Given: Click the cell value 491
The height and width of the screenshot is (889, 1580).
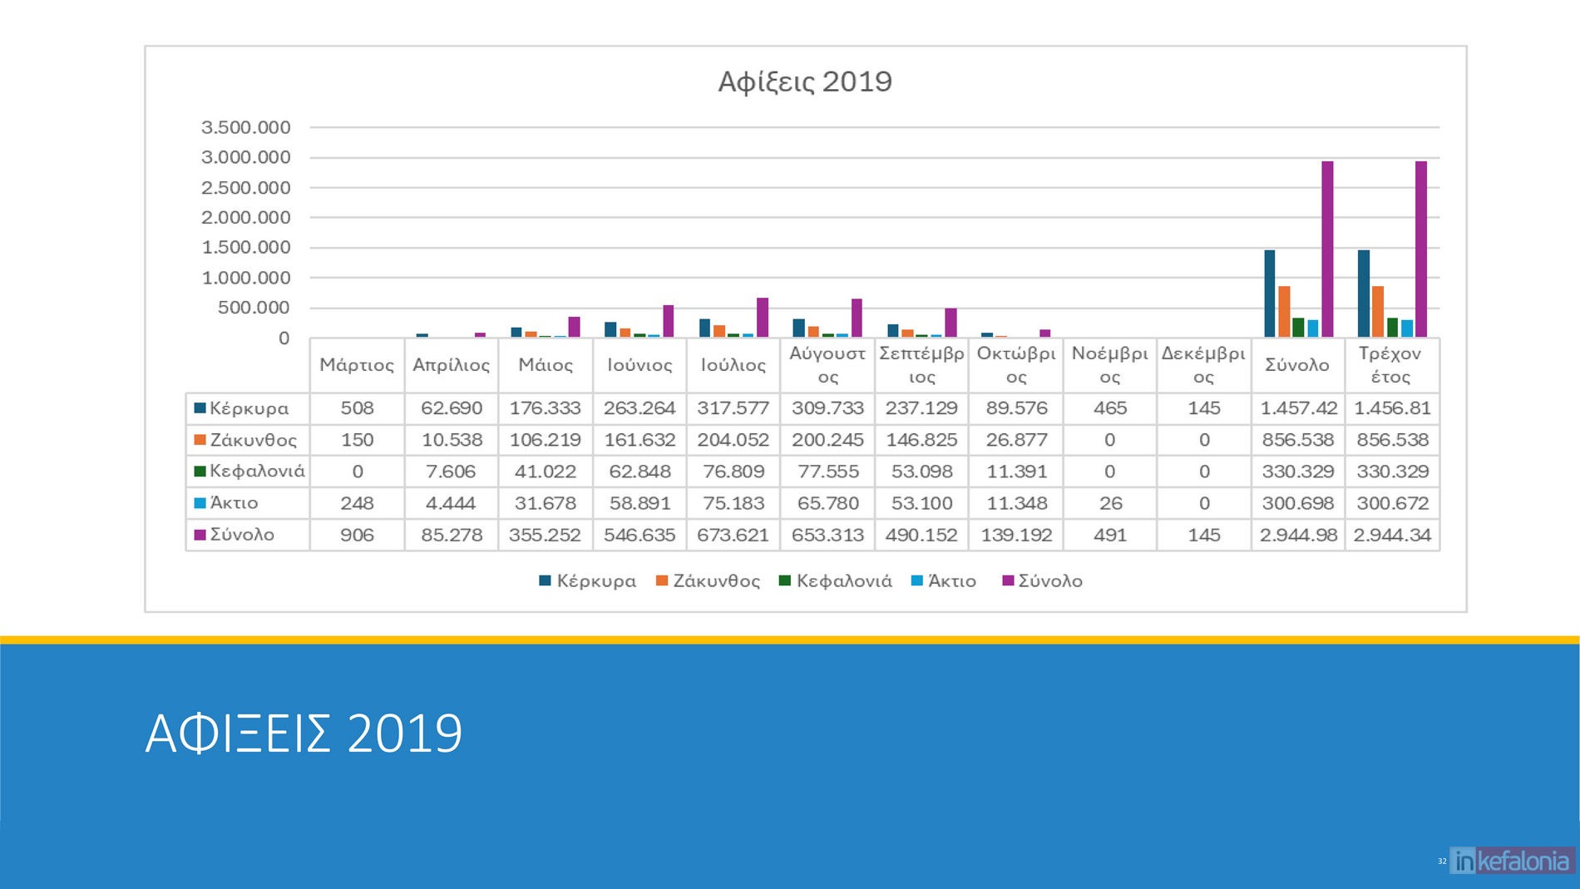Looking at the screenshot, I should coord(1110,535).
